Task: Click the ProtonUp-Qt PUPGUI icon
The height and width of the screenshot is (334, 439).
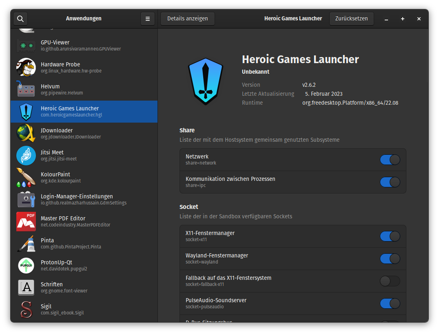Action: [26, 266]
